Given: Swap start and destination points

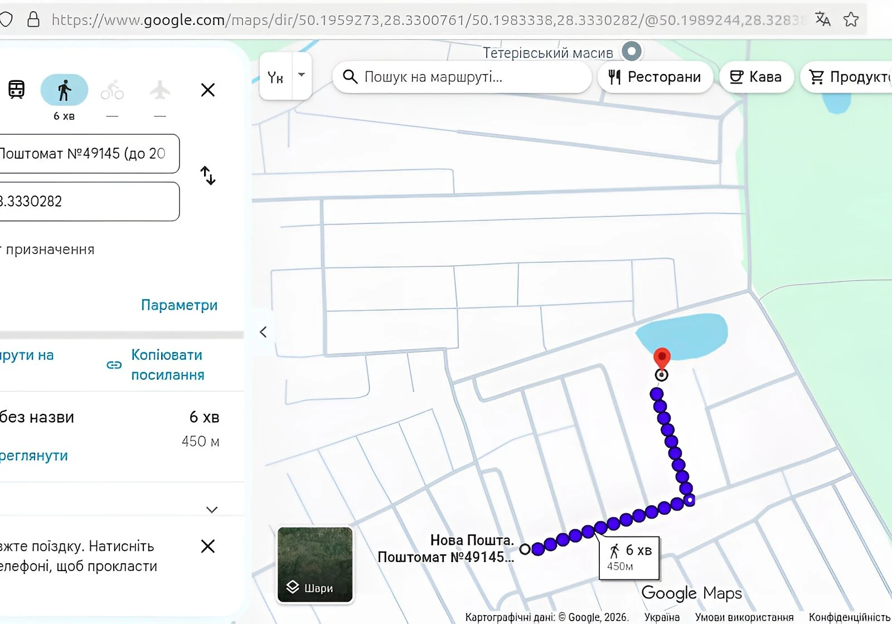Looking at the screenshot, I should click(x=208, y=175).
